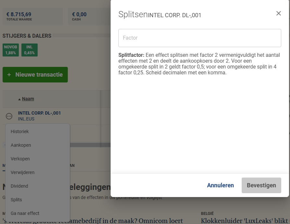This screenshot has height=224, width=290.
Task: Open the Klokkenluider 'LuxLeaks' headline
Action: tap(243, 221)
